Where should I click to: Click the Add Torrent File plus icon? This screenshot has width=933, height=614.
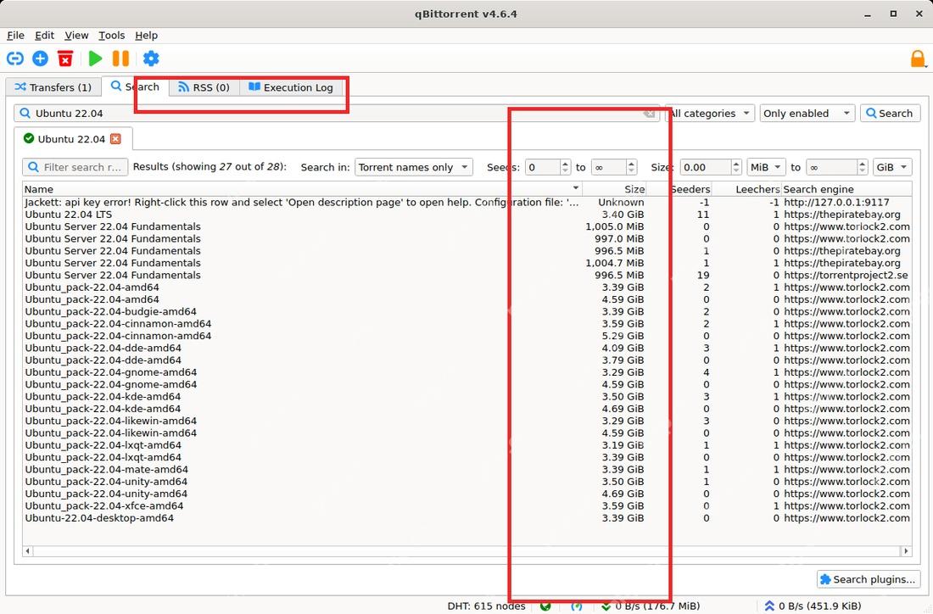41,59
